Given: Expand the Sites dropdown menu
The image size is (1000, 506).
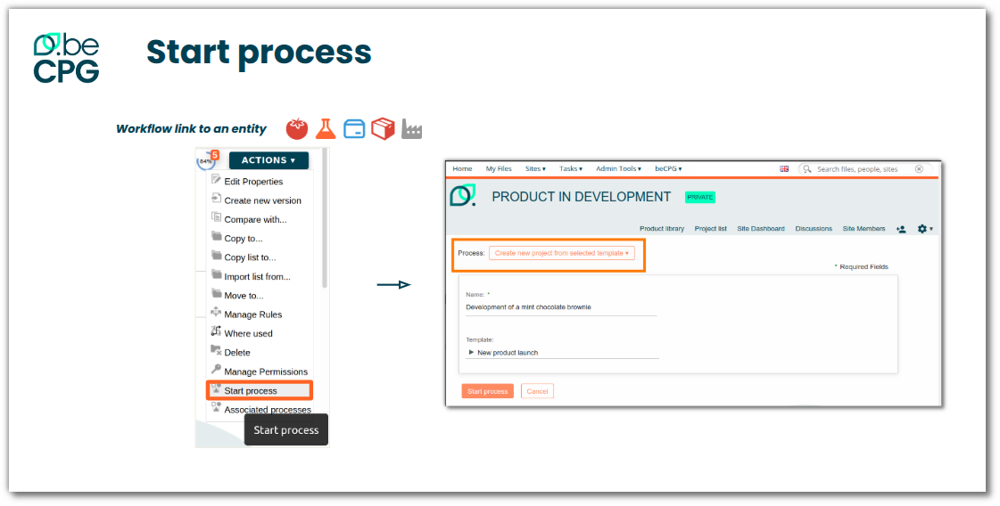Looking at the screenshot, I should [536, 169].
